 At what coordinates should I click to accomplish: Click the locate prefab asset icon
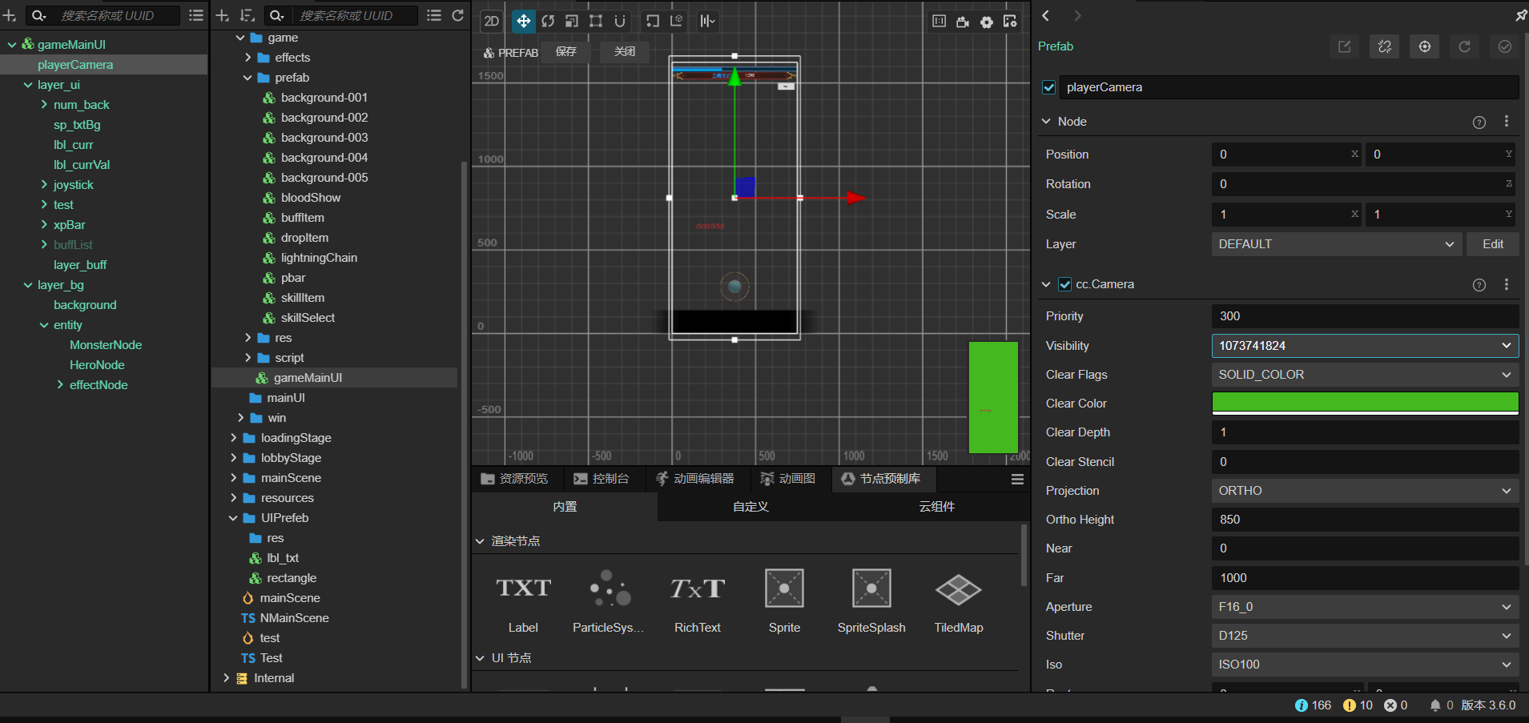tap(1425, 46)
